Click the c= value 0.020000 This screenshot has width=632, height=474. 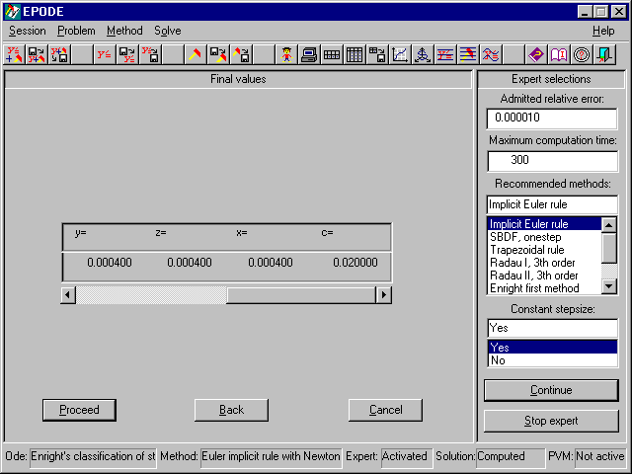pos(355,263)
